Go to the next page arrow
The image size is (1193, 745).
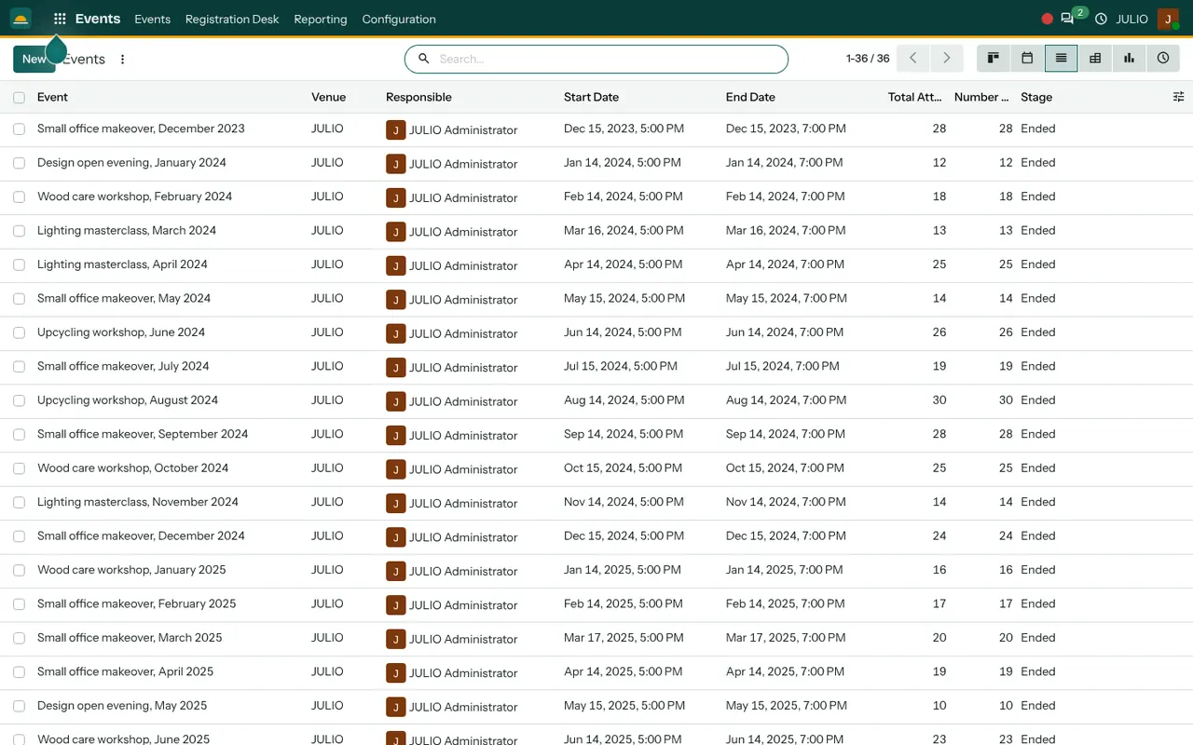[947, 58]
